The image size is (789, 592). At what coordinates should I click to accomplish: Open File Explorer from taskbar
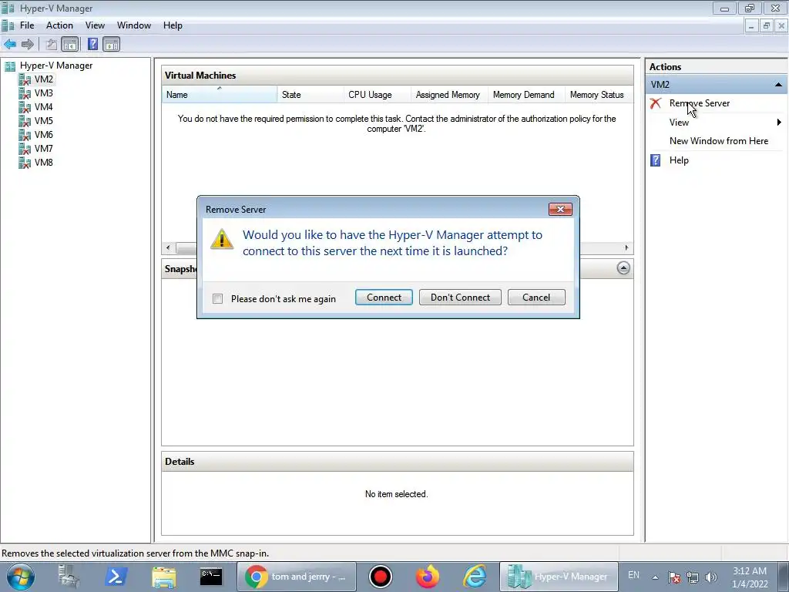163,577
